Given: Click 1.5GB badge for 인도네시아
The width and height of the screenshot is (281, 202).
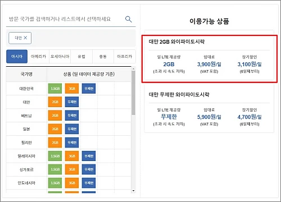Looking at the screenshot, I should point(55,183).
